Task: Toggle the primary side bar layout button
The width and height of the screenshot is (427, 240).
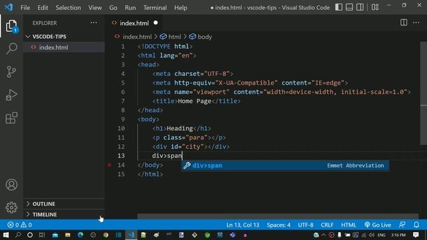Action: (339, 7)
